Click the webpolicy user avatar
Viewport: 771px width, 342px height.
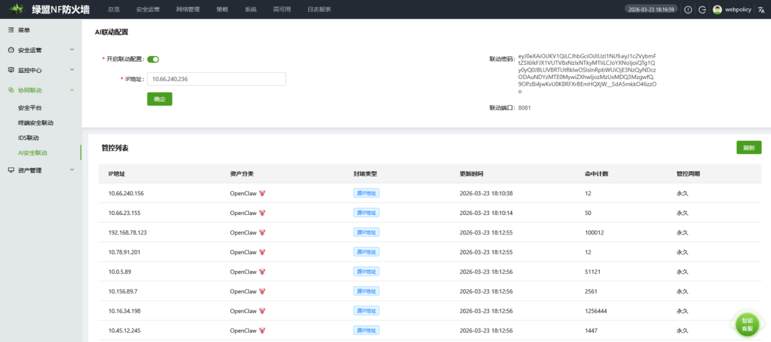[x=718, y=10]
